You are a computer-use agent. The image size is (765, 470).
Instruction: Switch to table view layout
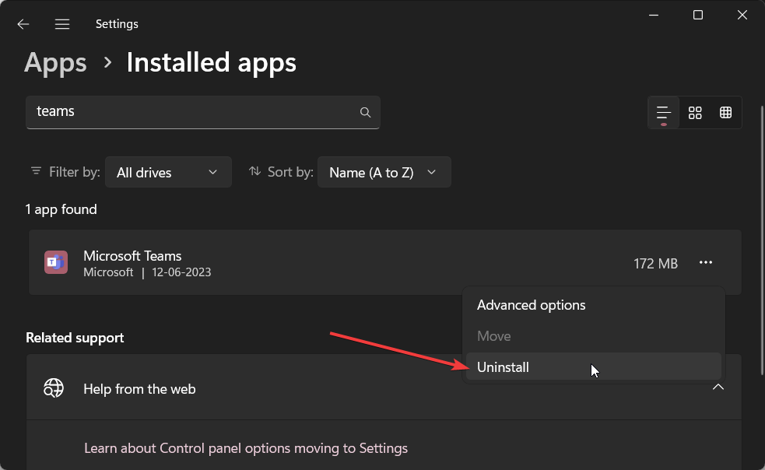pyautogui.click(x=725, y=113)
